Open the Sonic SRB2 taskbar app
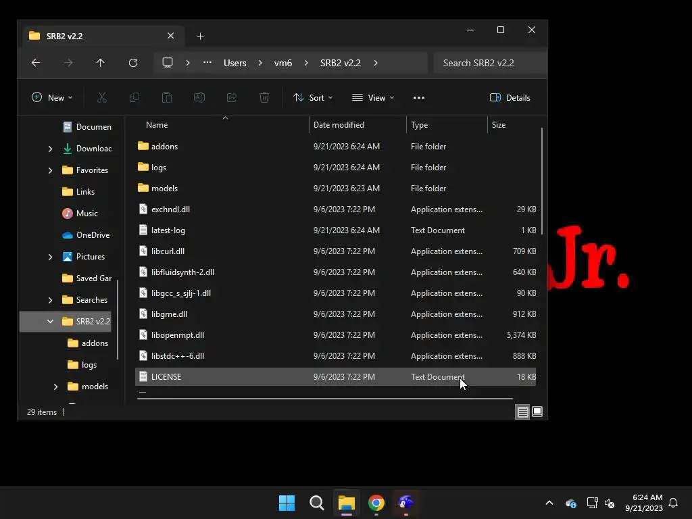Image resolution: width=692 pixels, height=519 pixels. (x=405, y=503)
